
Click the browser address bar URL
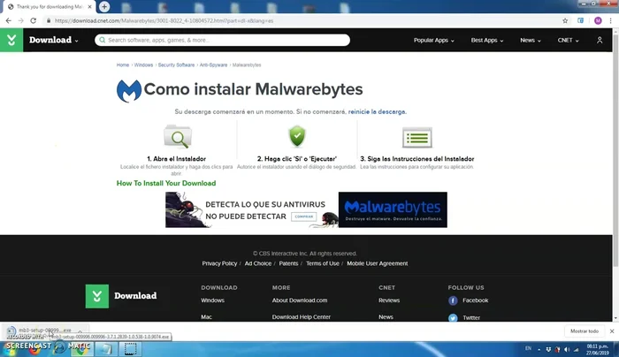[x=164, y=20]
